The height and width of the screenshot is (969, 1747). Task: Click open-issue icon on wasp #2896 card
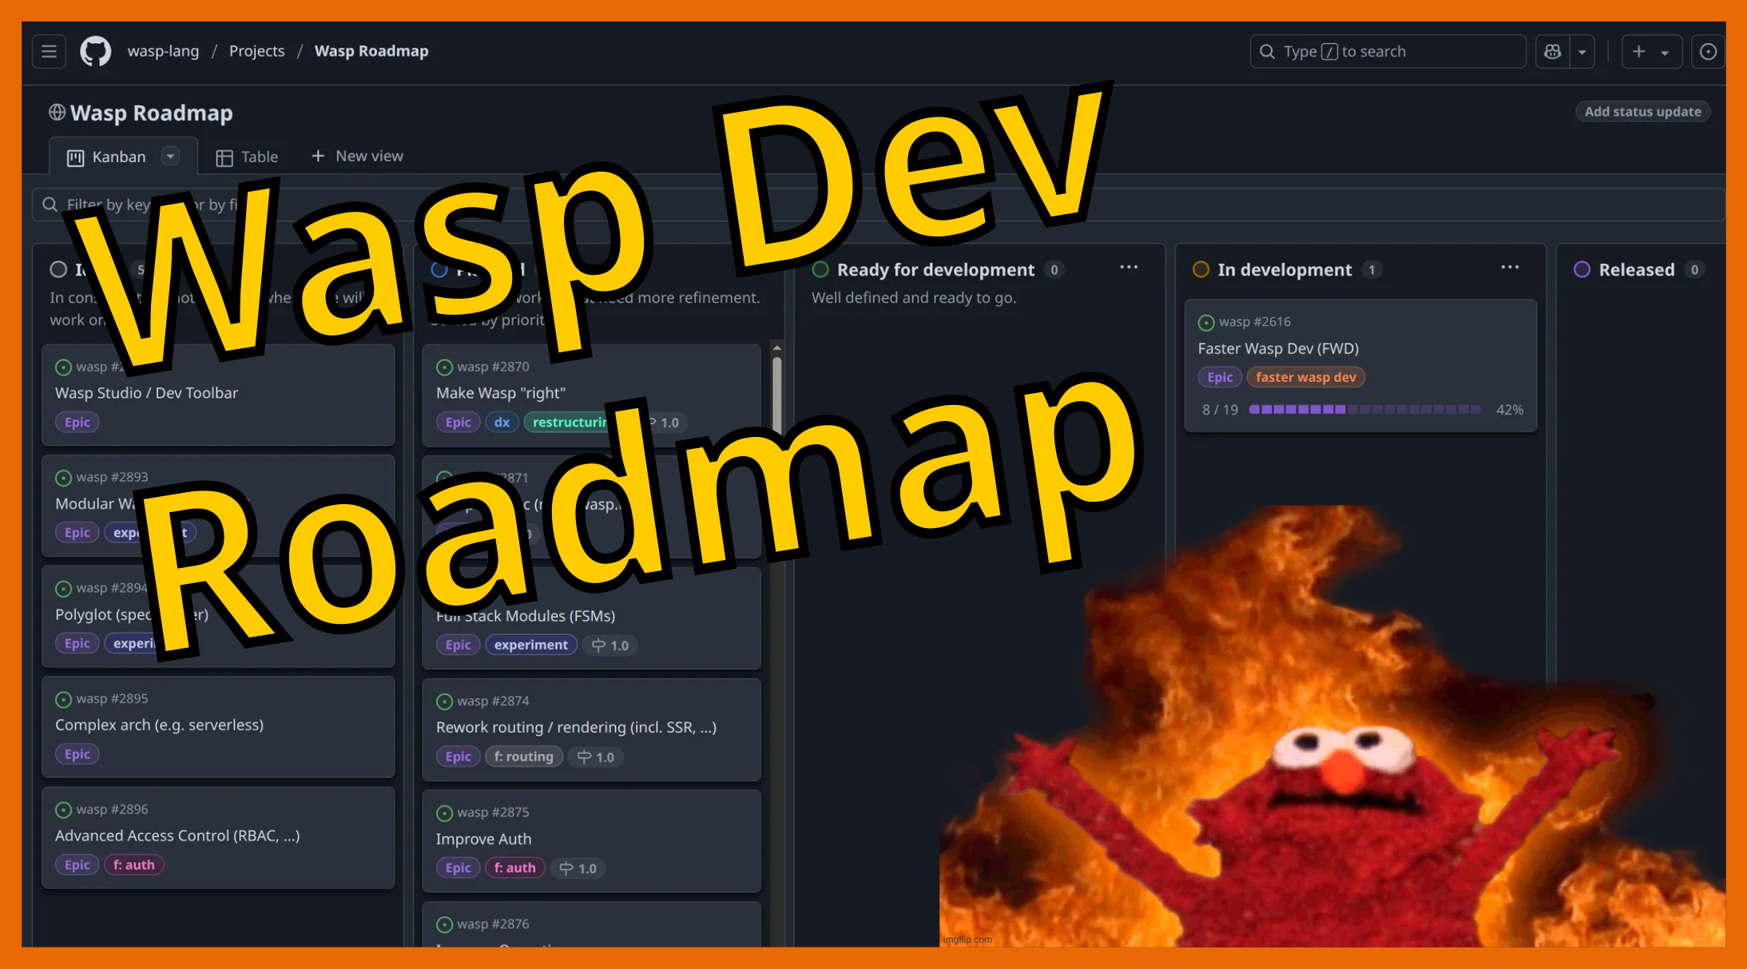click(x=63, y=810)
